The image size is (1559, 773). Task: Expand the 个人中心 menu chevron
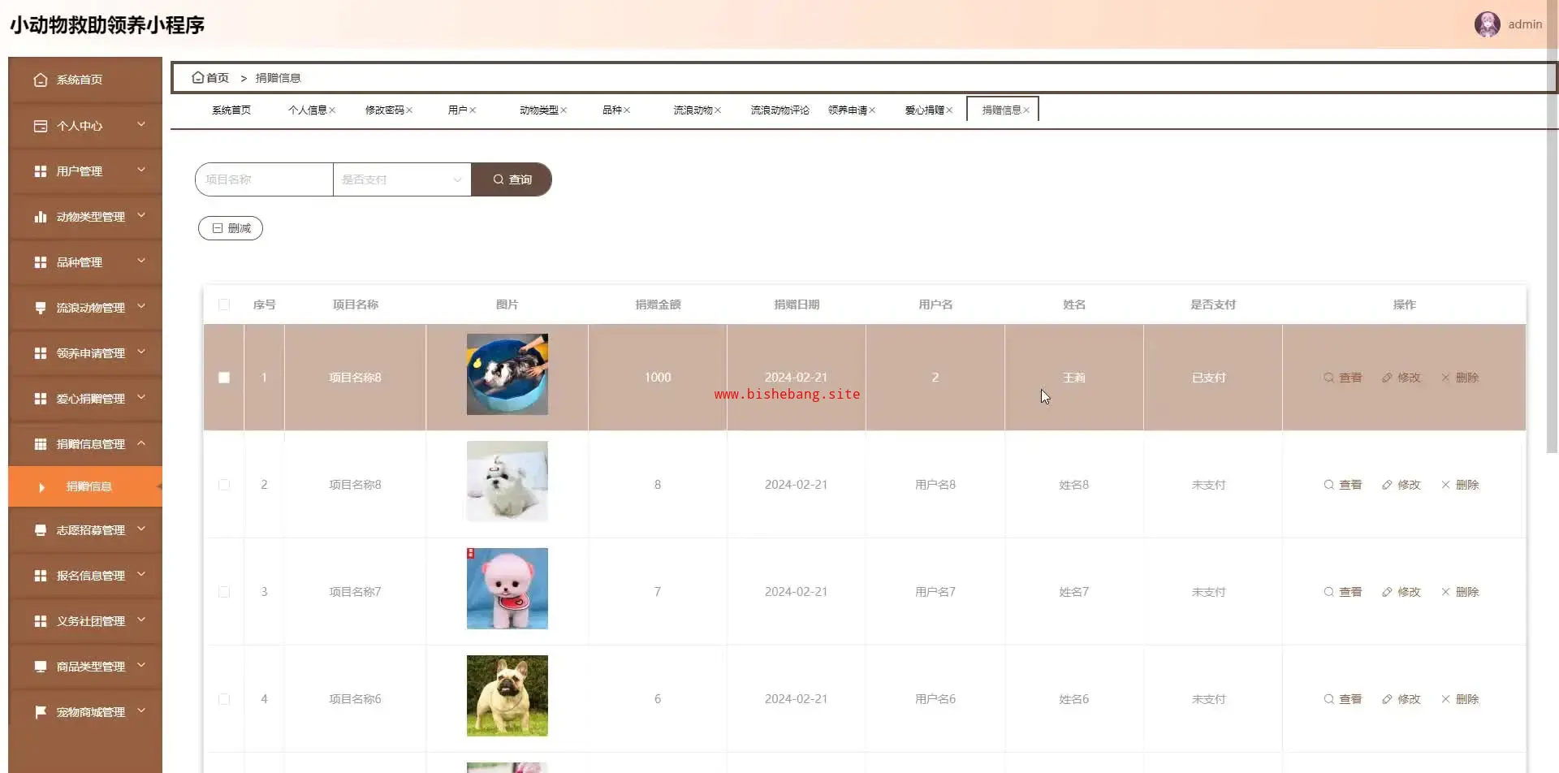141,124
